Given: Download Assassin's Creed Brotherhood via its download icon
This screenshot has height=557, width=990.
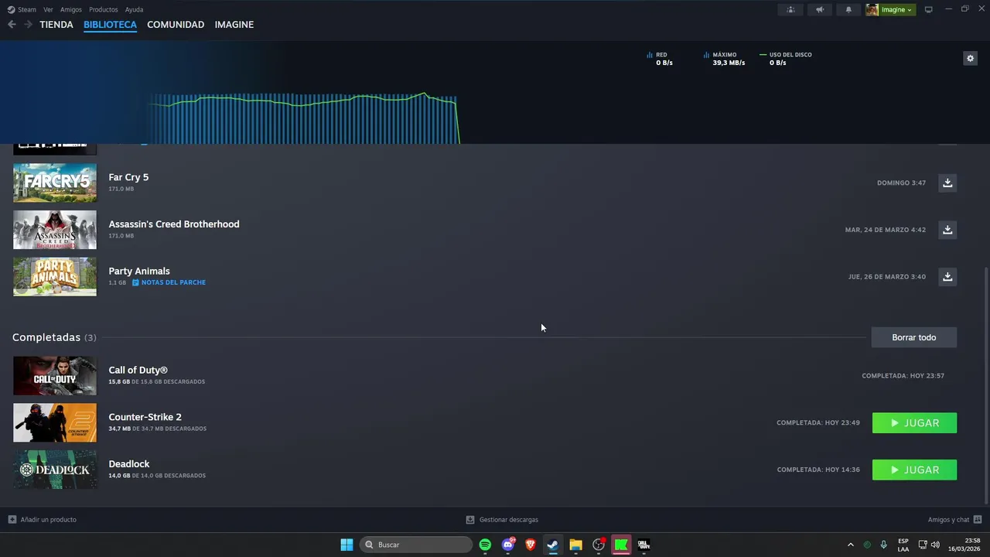Looking at the screenshot, I should click(x=947, y=230).
